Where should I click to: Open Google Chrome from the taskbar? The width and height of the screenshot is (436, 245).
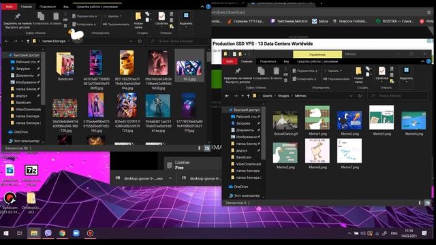pos(62,233)
